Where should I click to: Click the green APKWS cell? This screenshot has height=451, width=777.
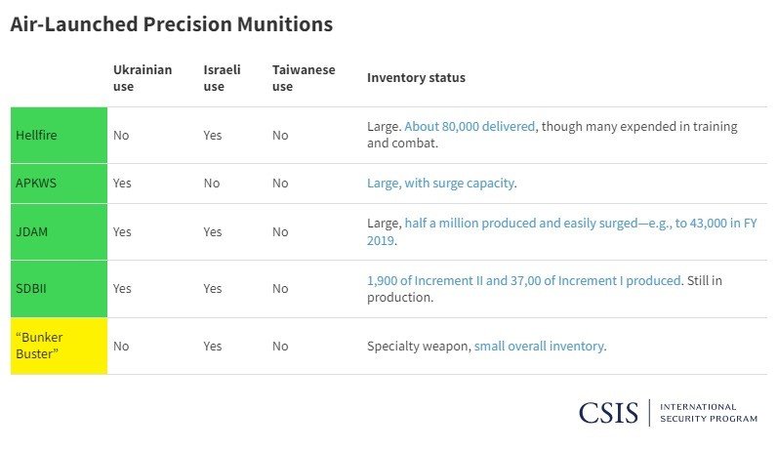pos(59,183)
